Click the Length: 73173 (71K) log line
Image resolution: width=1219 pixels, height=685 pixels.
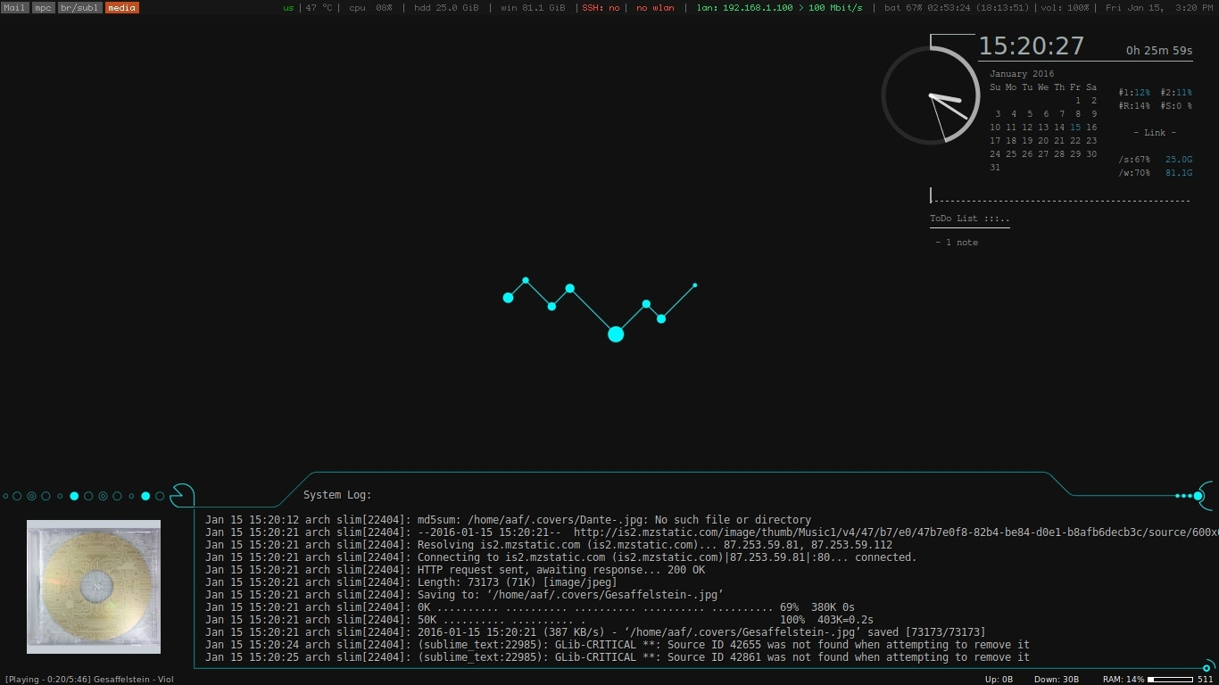(x=411, y=582)
